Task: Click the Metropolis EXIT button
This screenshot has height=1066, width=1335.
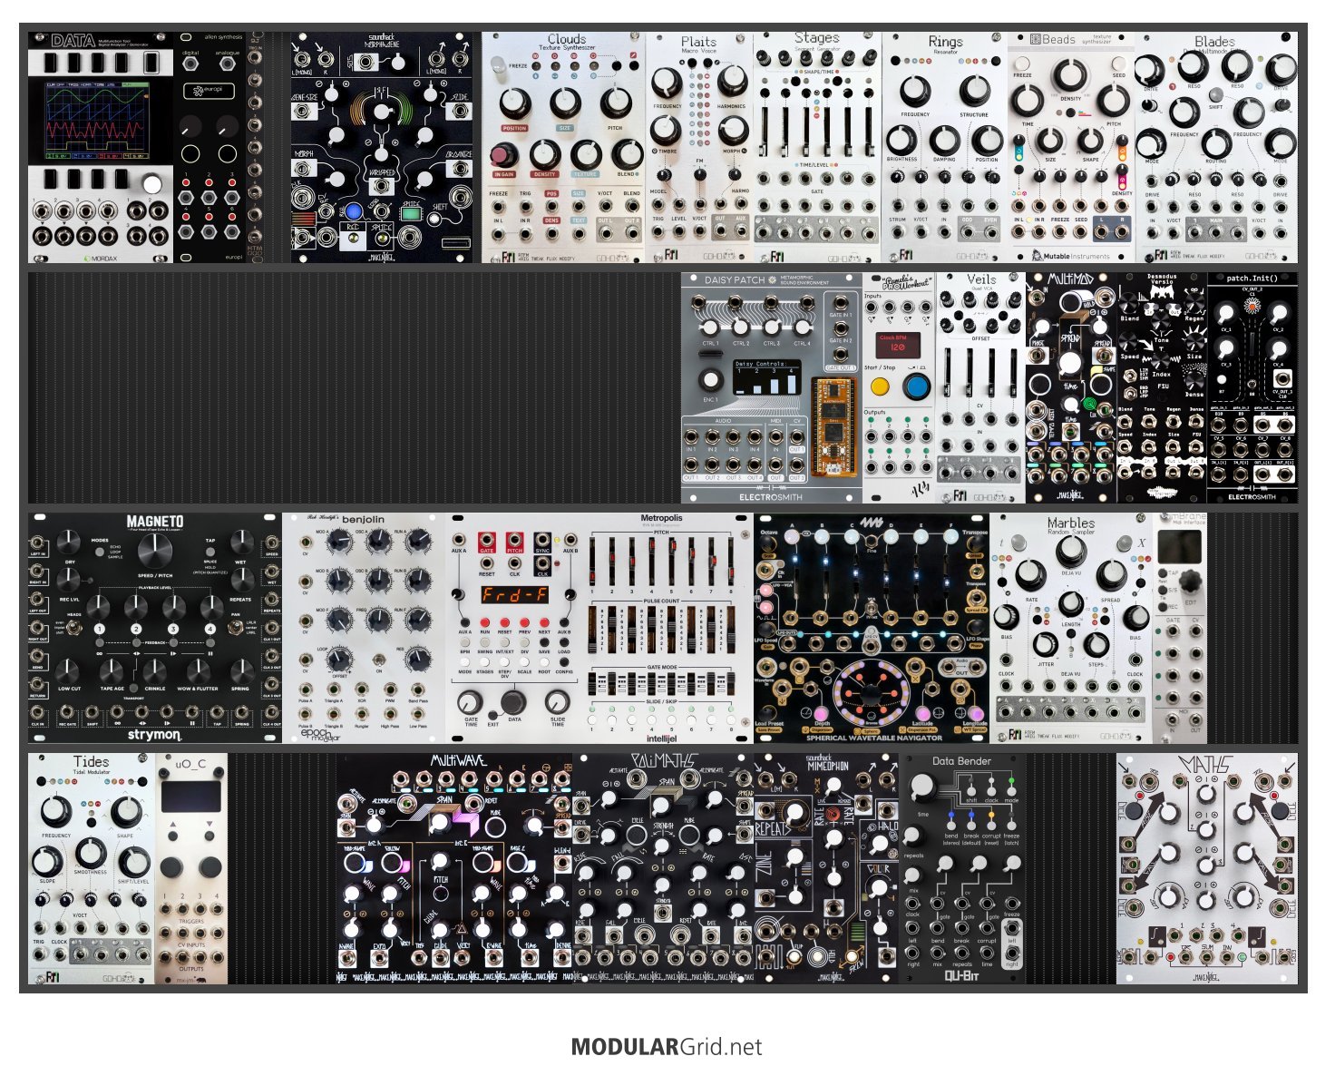Action: click(x=492, y=714)
